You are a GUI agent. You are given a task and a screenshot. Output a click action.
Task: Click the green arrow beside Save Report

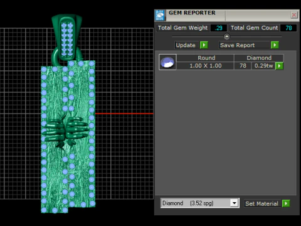[x=275, y=45]
